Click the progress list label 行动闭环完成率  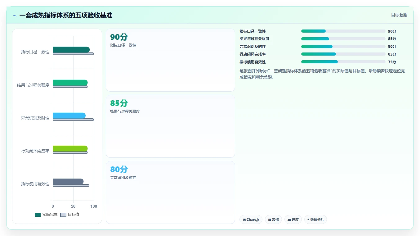click(252, 54)
